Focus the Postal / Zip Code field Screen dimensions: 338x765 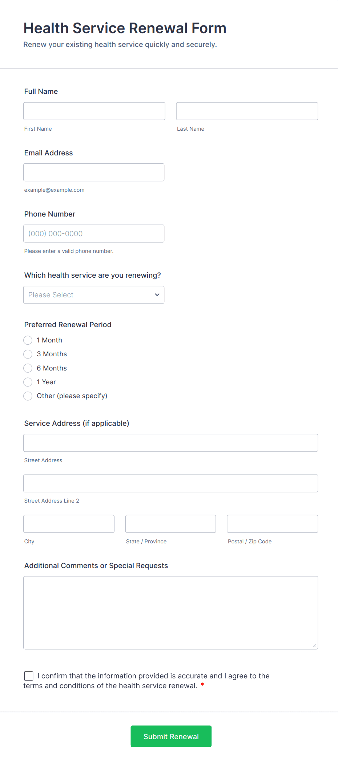pyautogui.click(x=272, y=524)
